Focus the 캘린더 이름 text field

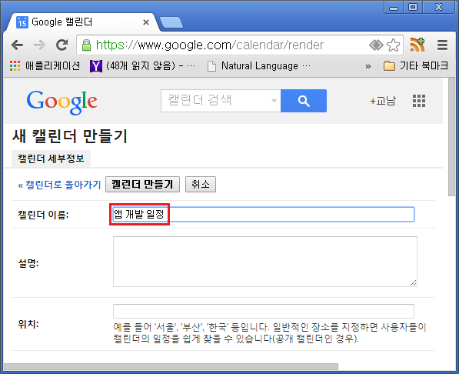(x=264, y=214)
